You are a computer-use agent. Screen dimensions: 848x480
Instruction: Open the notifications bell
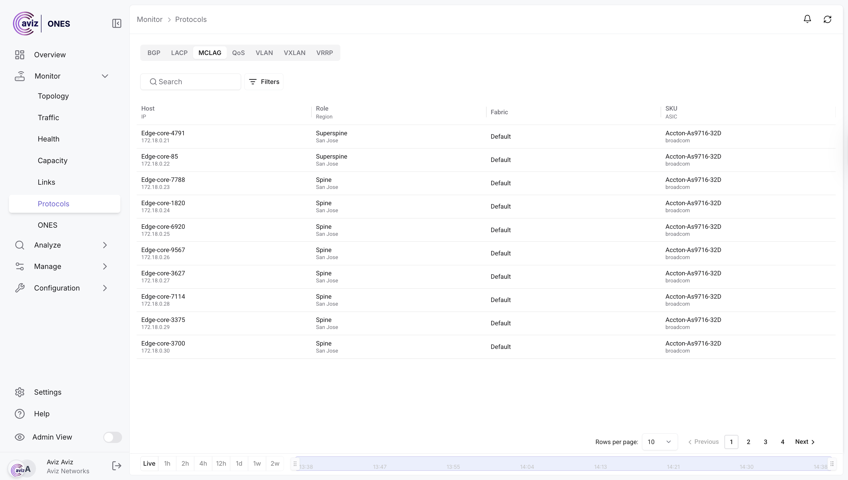(807, 19)
